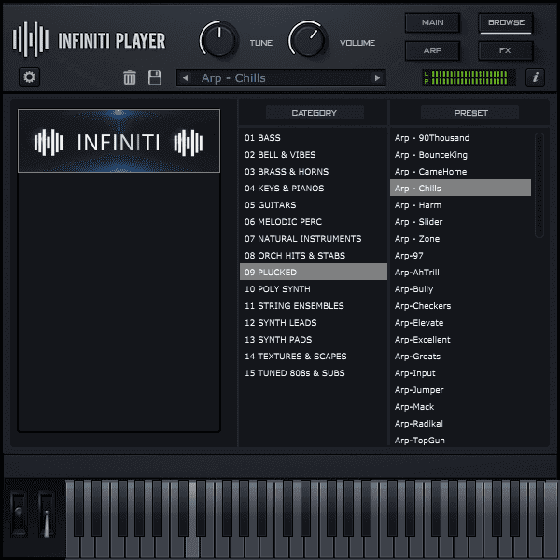Click the L/R output level meter
The width and height of the screenshot is (560, 560).
click(x=469, y=77)
